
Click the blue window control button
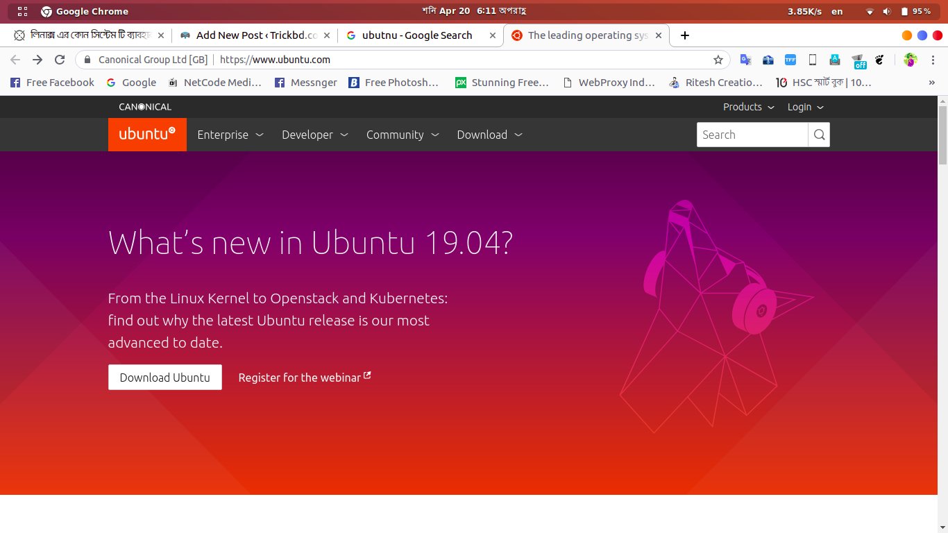(922, 35)
